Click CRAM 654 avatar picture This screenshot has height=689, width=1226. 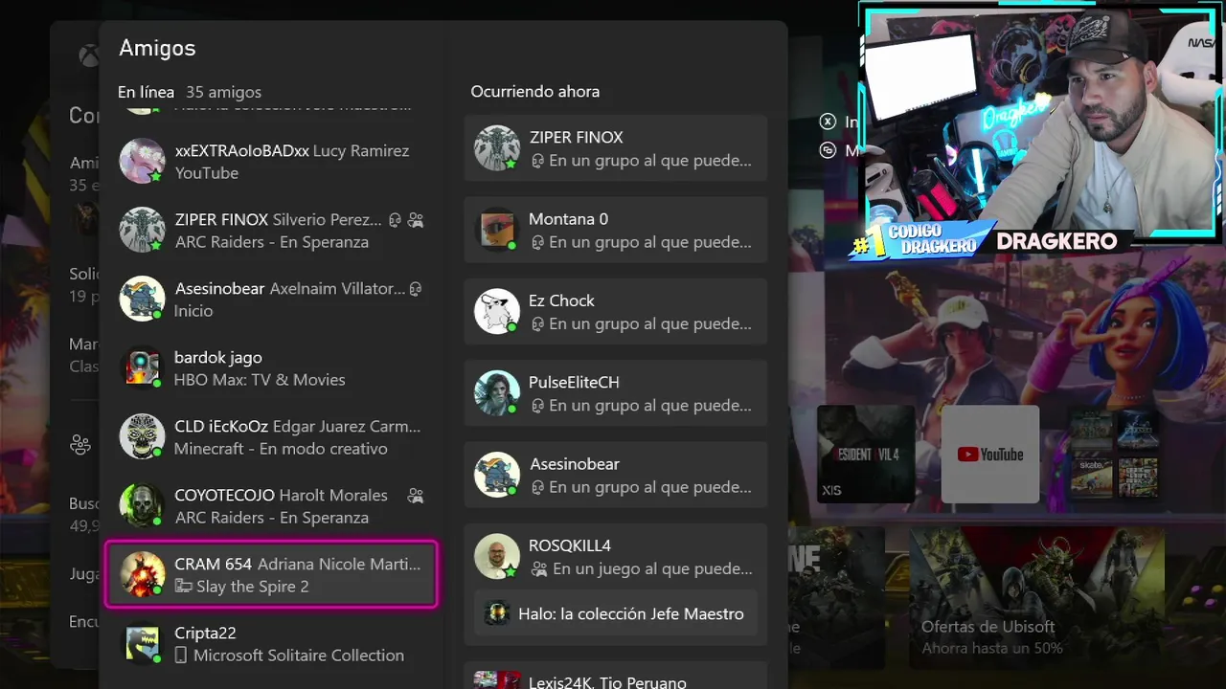coord(142,574)
